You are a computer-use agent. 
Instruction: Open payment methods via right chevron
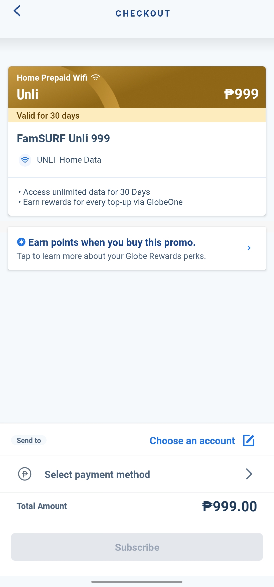click(x=249, y=474)
